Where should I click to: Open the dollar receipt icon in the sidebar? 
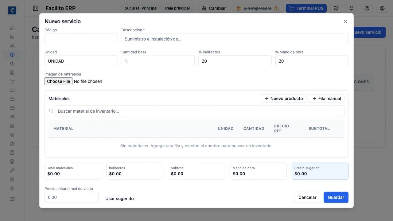(12, 37)
